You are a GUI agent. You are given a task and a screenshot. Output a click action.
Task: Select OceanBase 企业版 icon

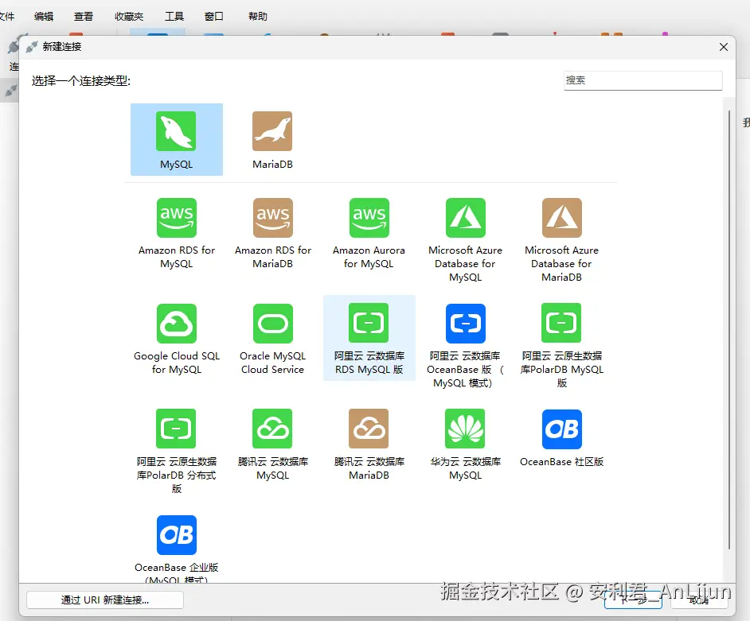[177, 534]
